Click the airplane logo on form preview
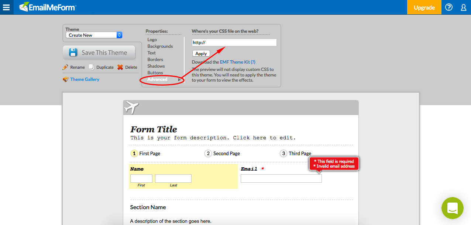471x225 pixels. click(x=131, y=107)
